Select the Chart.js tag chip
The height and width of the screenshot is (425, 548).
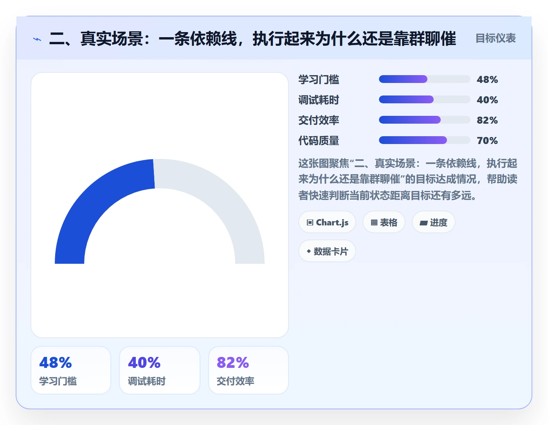pyautogui.click(x=327, y=222)
